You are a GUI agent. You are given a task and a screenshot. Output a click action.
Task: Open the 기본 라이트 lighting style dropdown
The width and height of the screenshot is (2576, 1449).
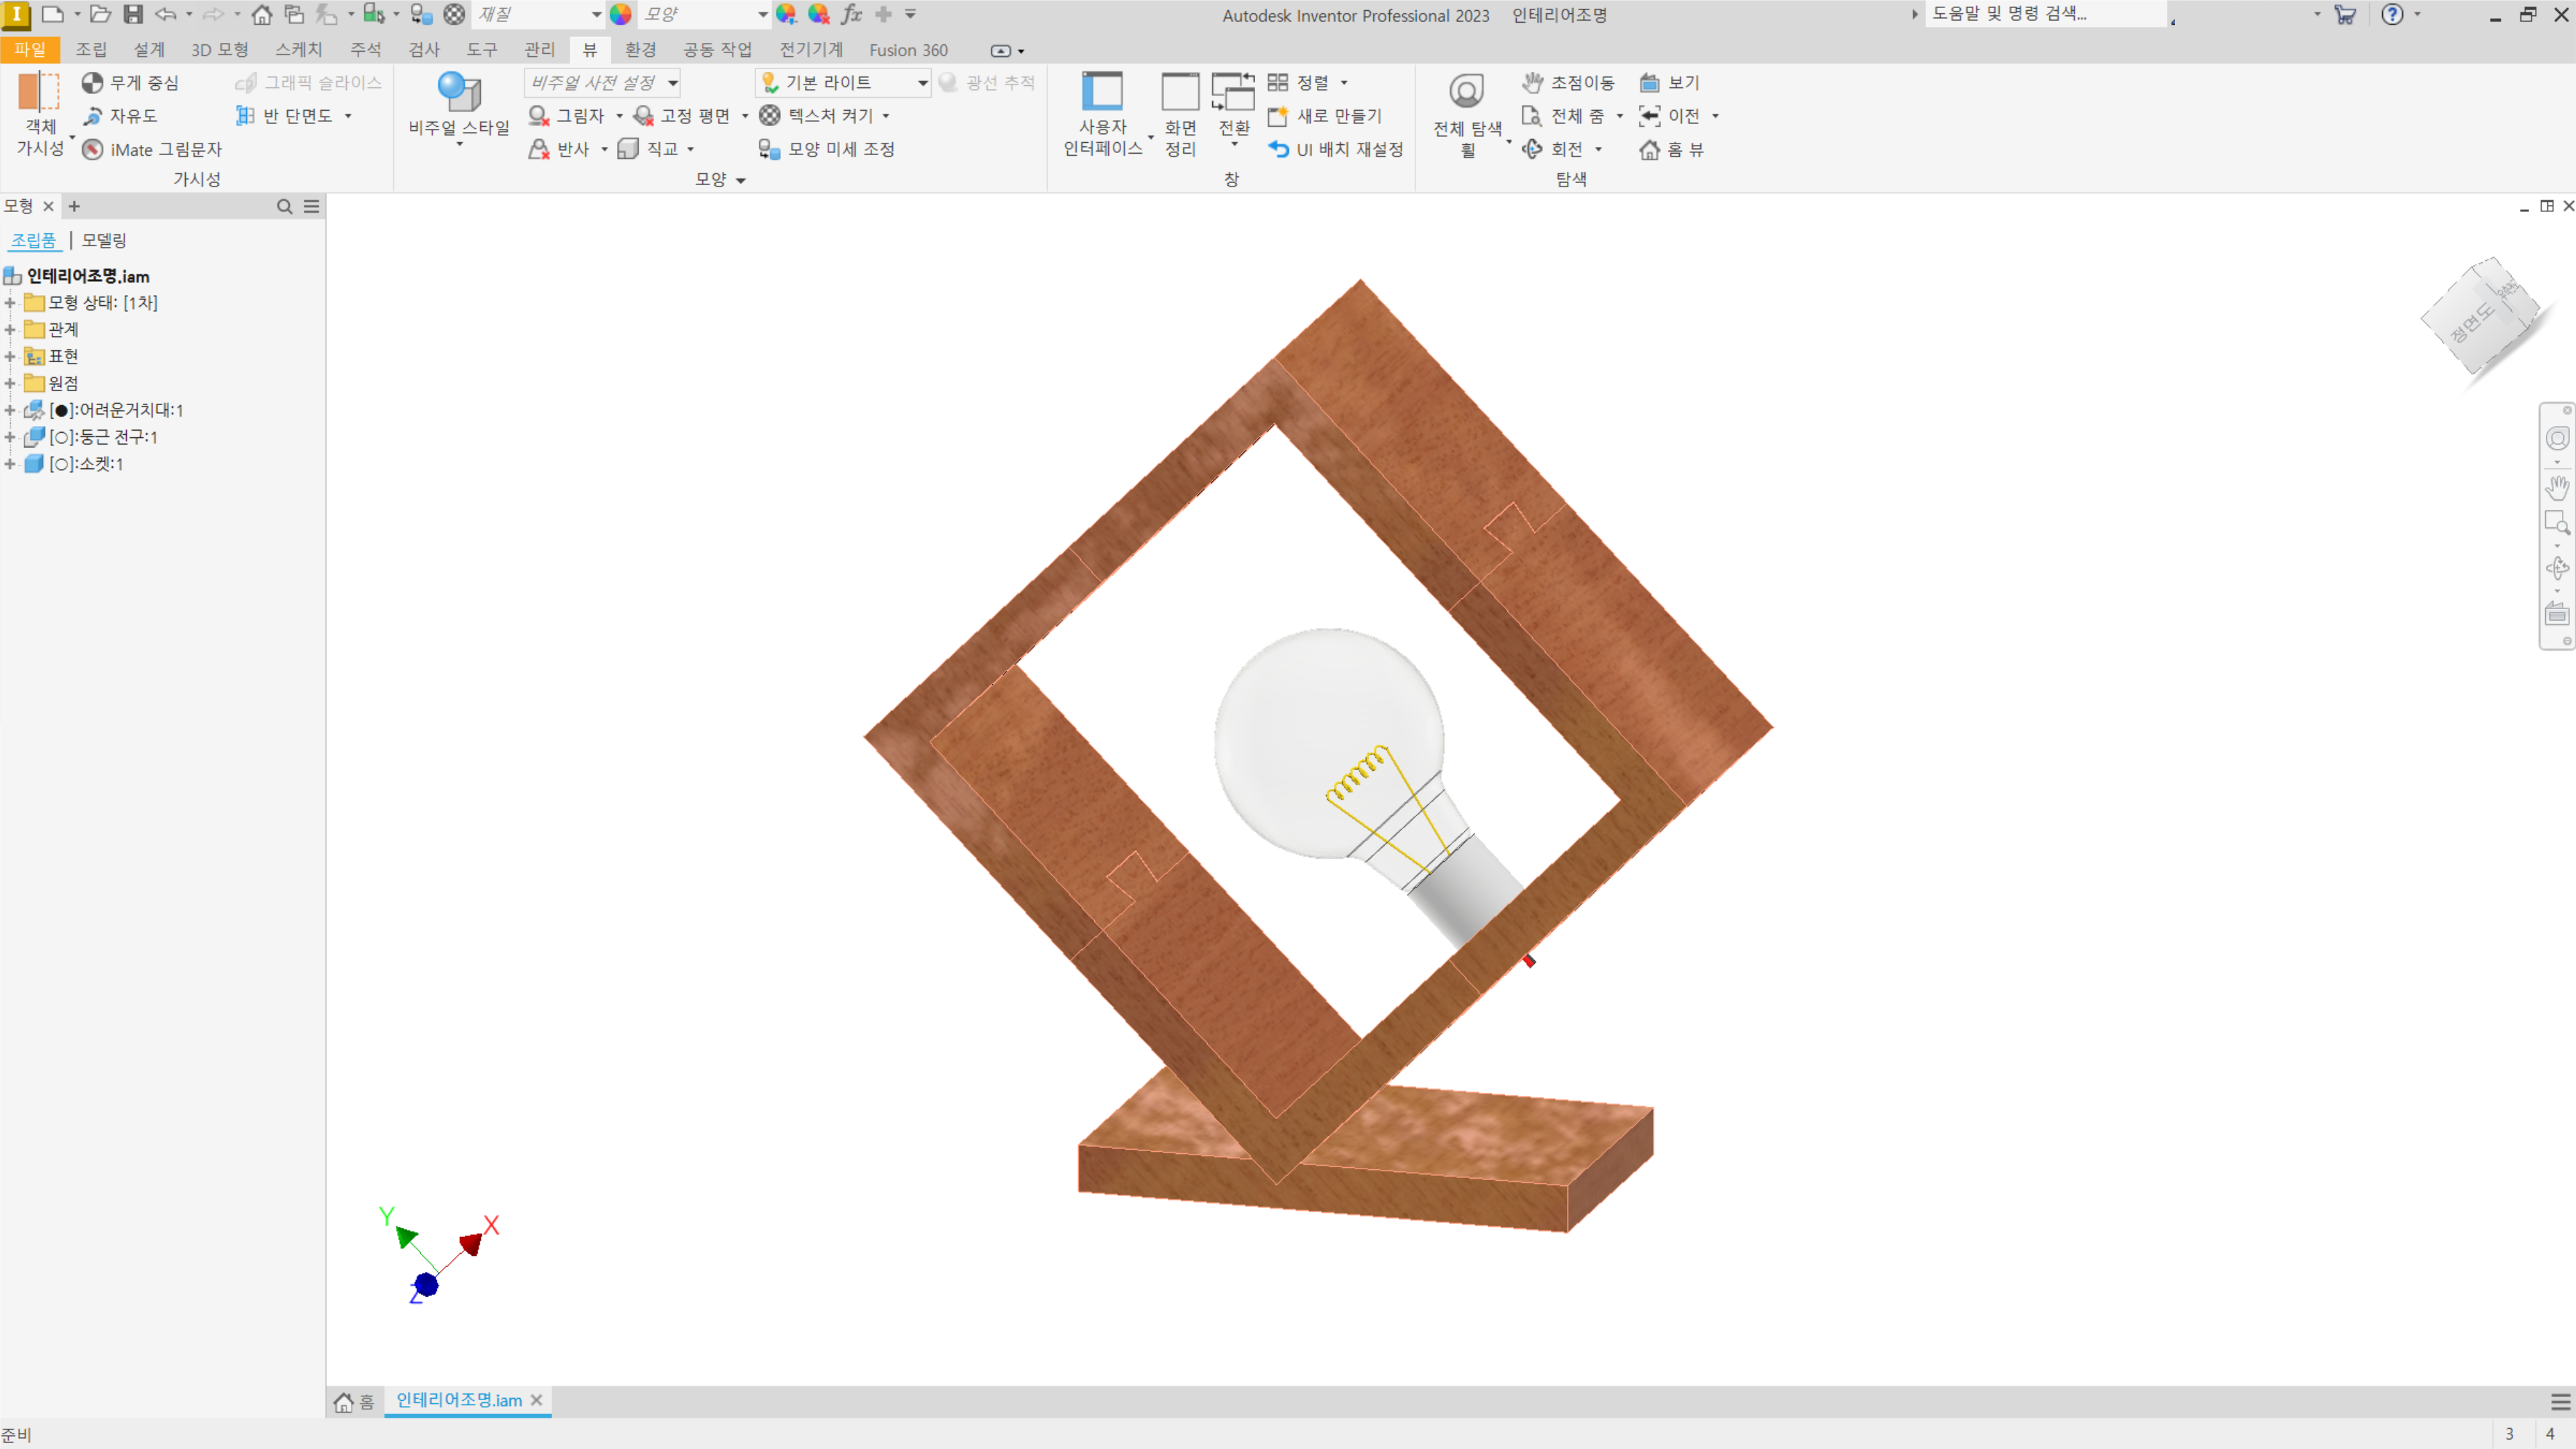pos(843,83)
